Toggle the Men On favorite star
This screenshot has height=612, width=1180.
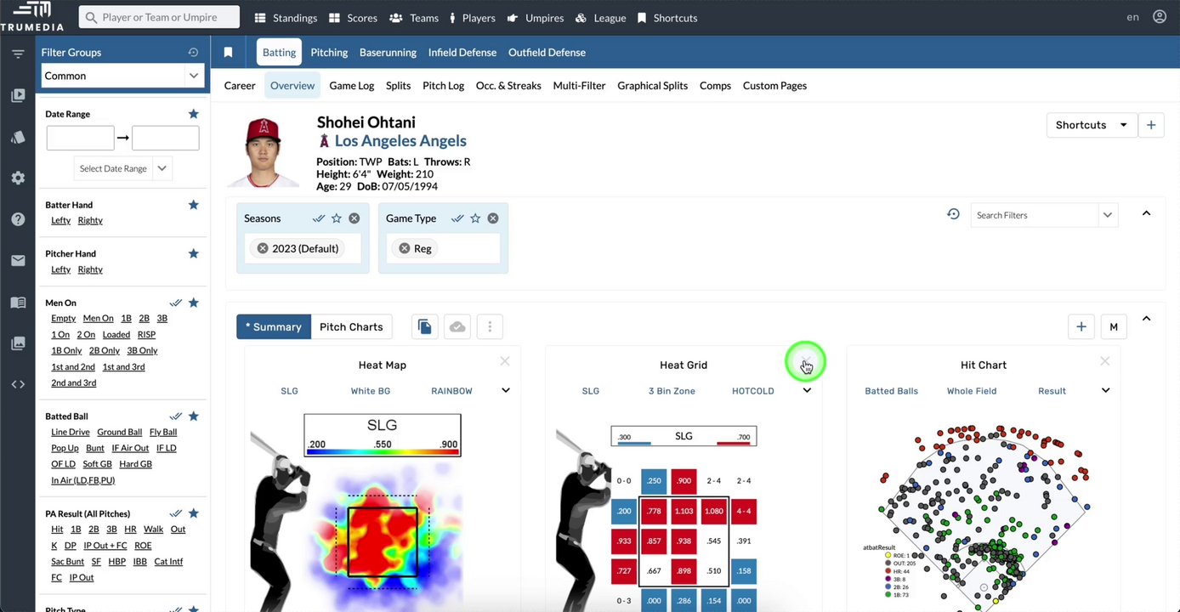(193, 303)
